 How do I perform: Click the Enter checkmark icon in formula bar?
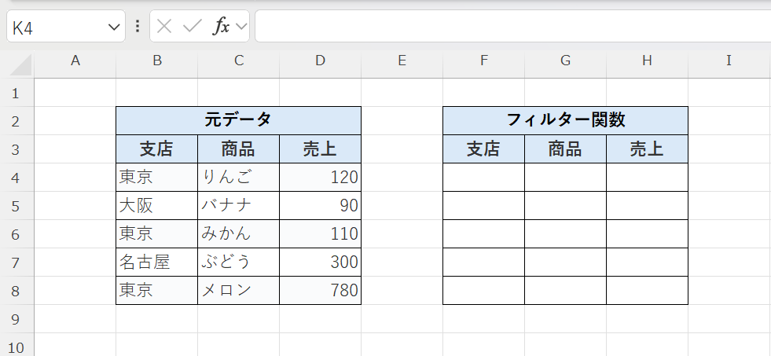pos(192,26)
